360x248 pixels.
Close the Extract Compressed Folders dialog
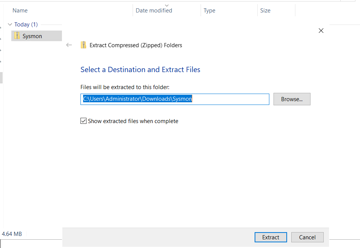tap(321, 31)
